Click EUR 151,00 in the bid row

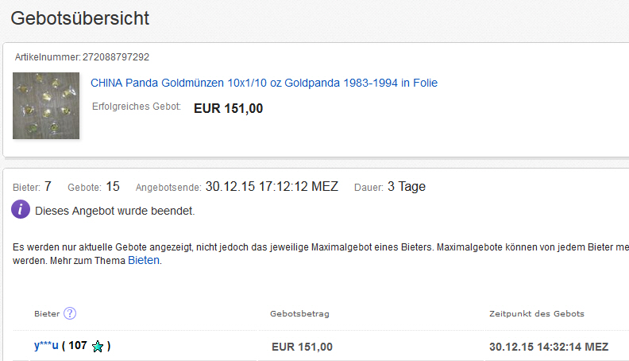coord(302,347)
